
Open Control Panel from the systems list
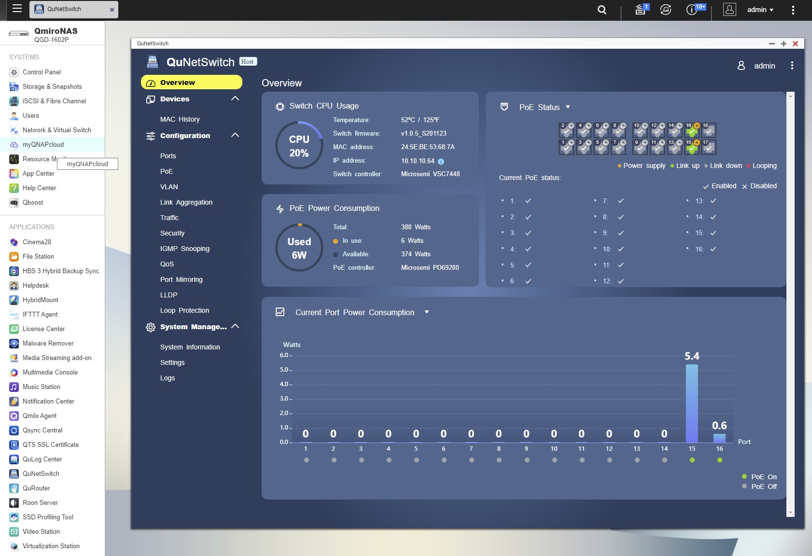[42, 72]
